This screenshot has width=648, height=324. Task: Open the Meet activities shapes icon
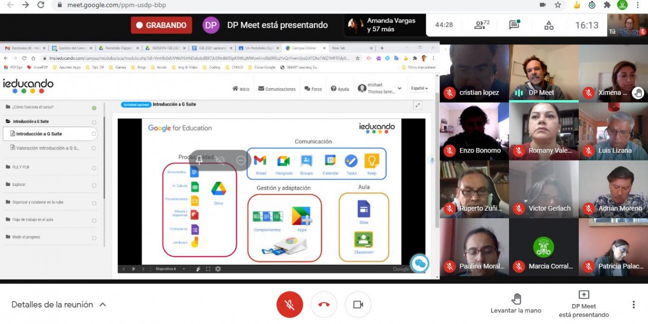(x=549, y=25)
